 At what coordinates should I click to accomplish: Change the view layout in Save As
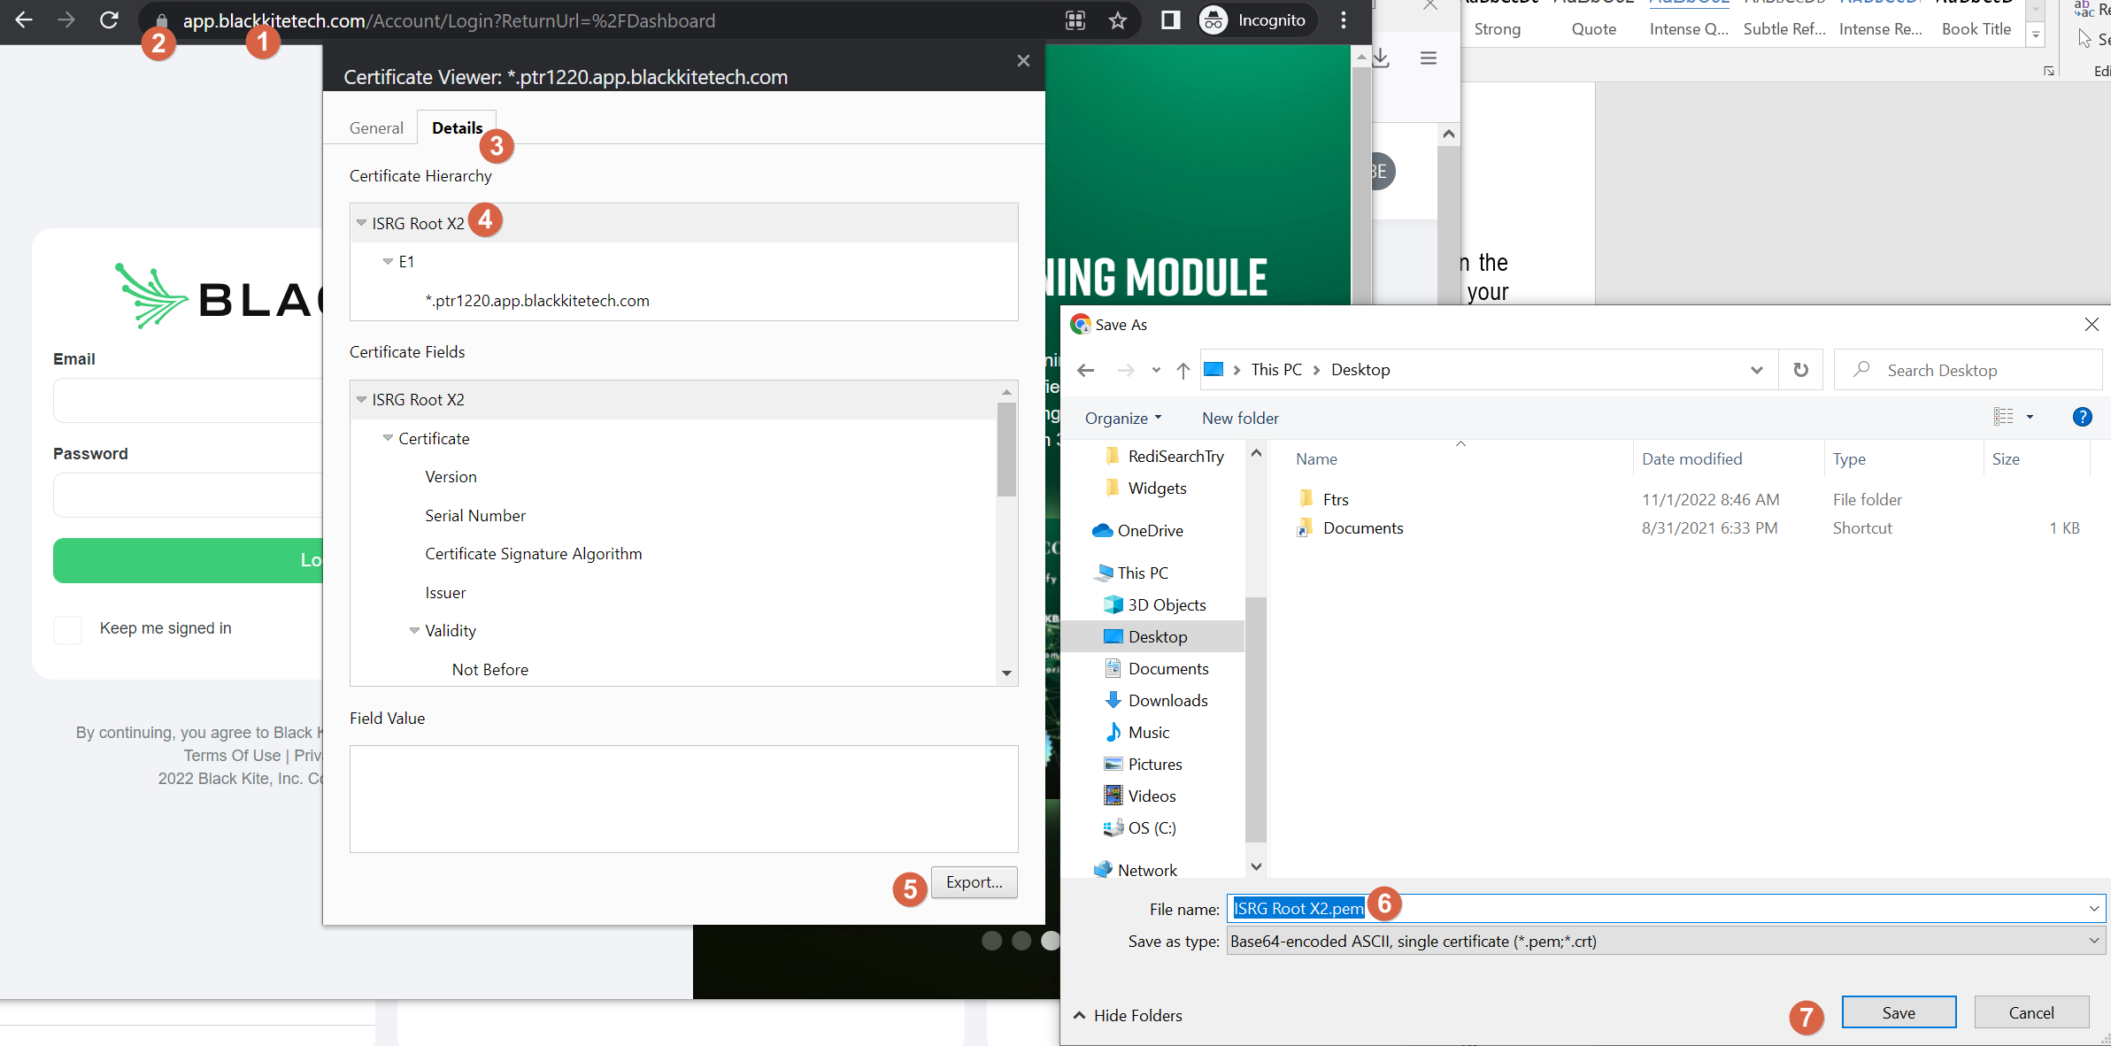[2004, 417]
